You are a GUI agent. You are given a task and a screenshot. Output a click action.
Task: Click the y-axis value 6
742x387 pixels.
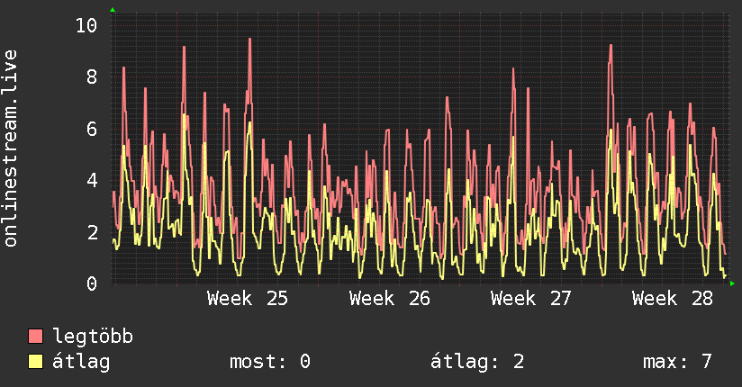[x=92, y=129]
